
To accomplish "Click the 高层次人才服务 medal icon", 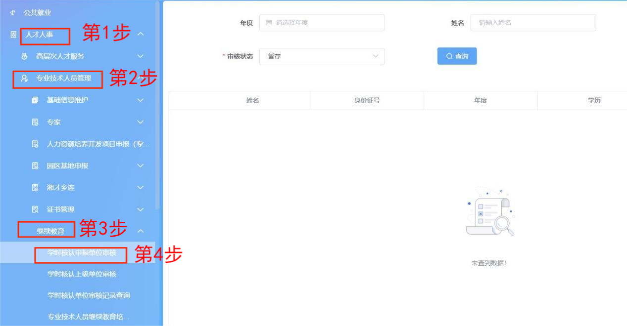I will click(24, 56).
